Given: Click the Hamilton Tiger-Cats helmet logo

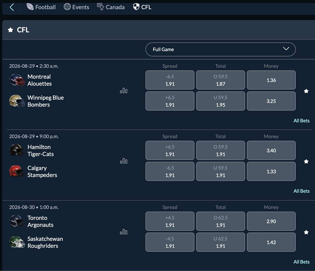Looking at the screenshot, I should pyautogui.click(x=17, y=150).
